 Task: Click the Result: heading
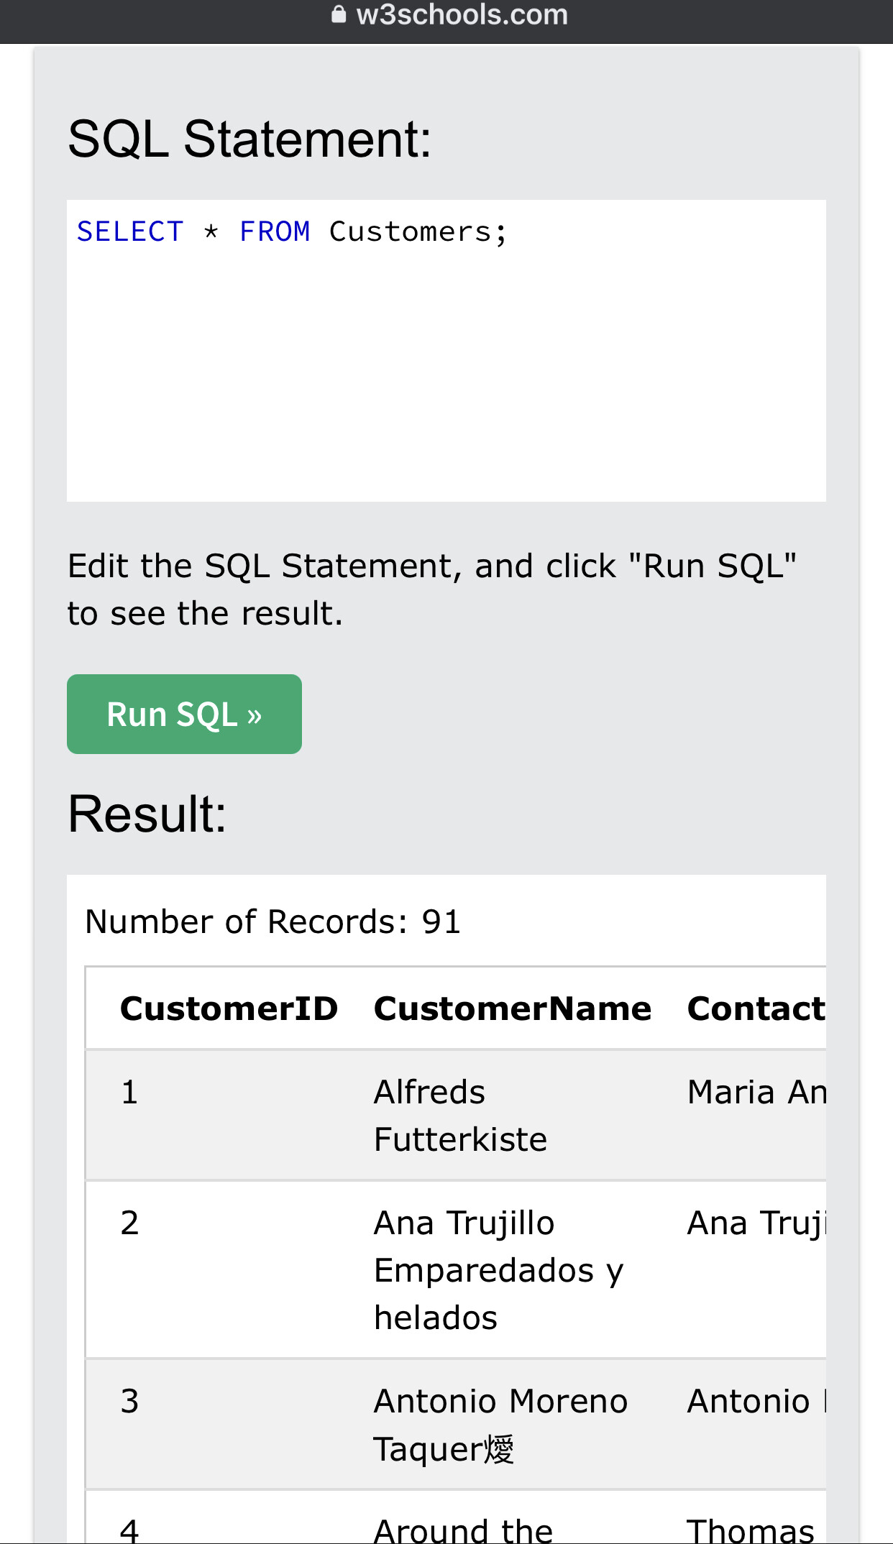[147, 814]
